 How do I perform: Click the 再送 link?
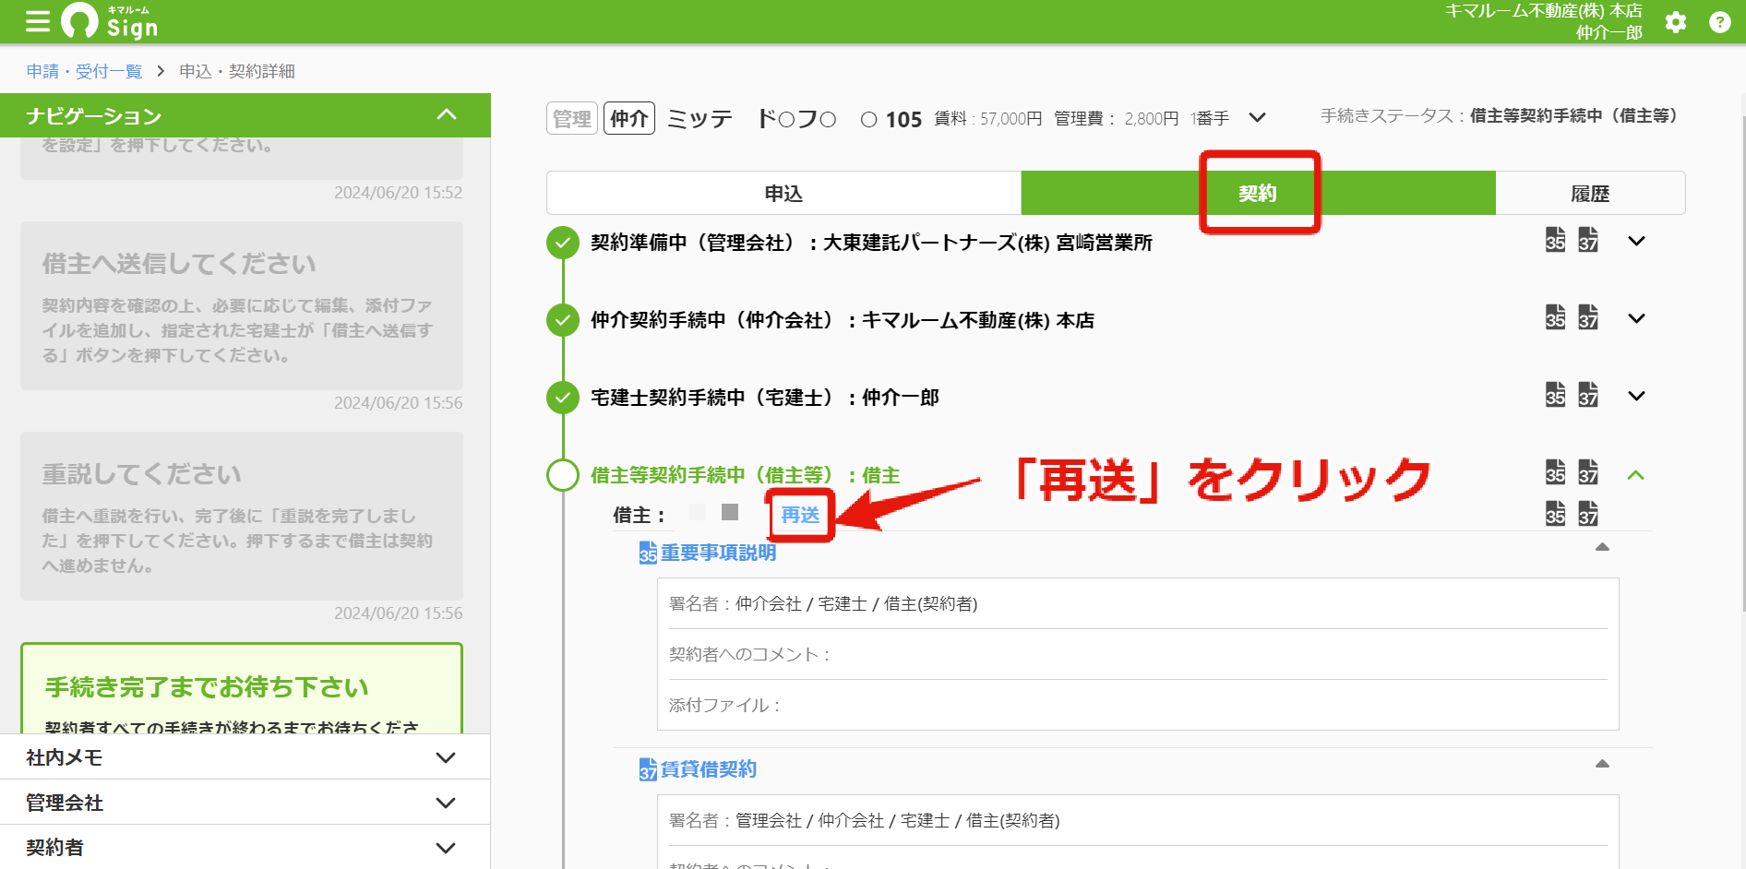point(800,515)
